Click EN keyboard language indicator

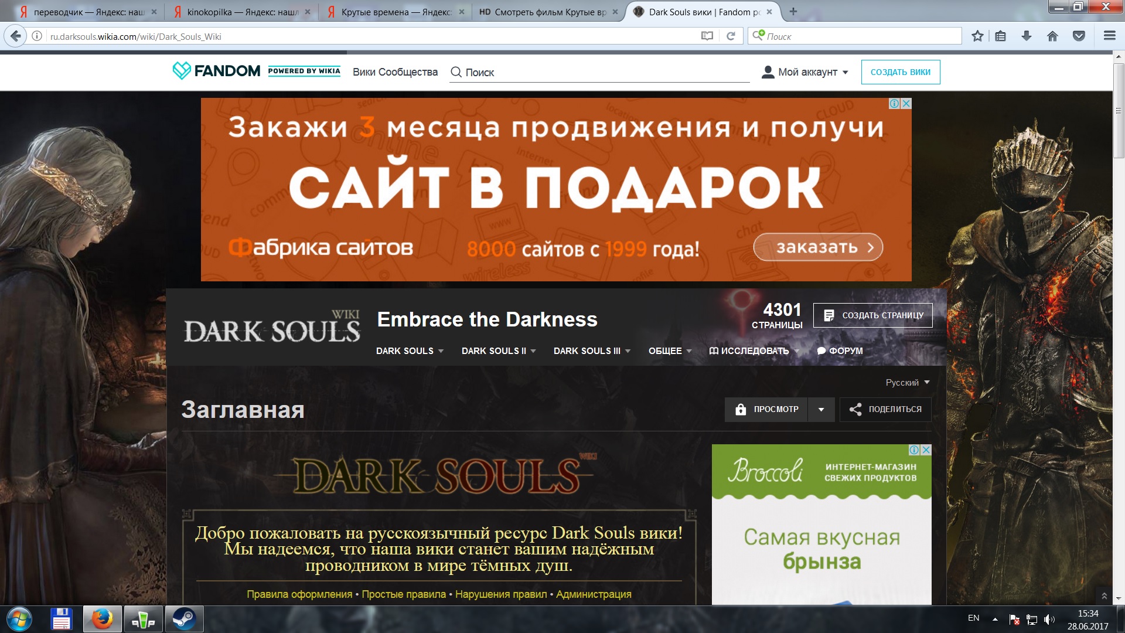[973, 618]
